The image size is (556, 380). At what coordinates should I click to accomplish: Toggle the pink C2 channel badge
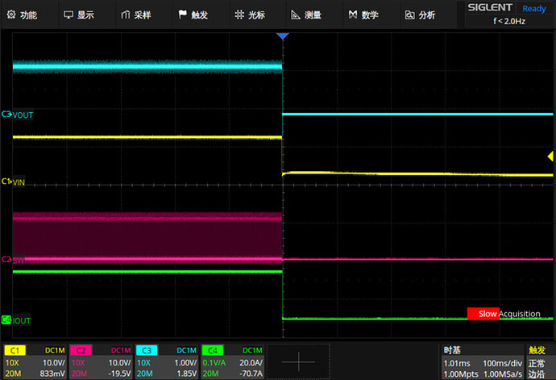[81, 350]
